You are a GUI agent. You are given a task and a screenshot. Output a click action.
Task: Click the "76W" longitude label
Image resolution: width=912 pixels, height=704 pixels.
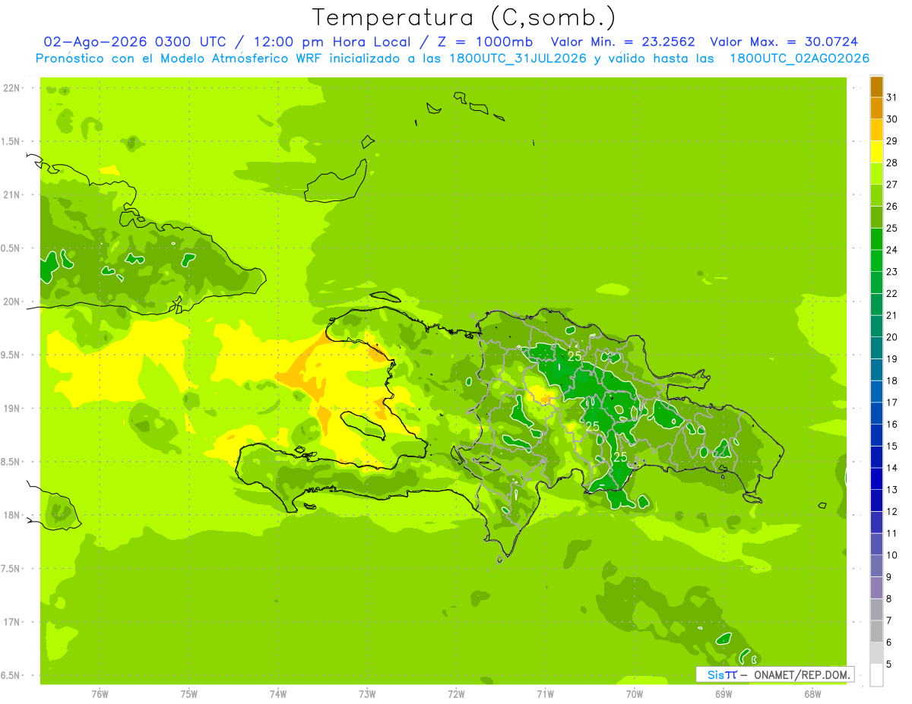[x=100, y=694]
